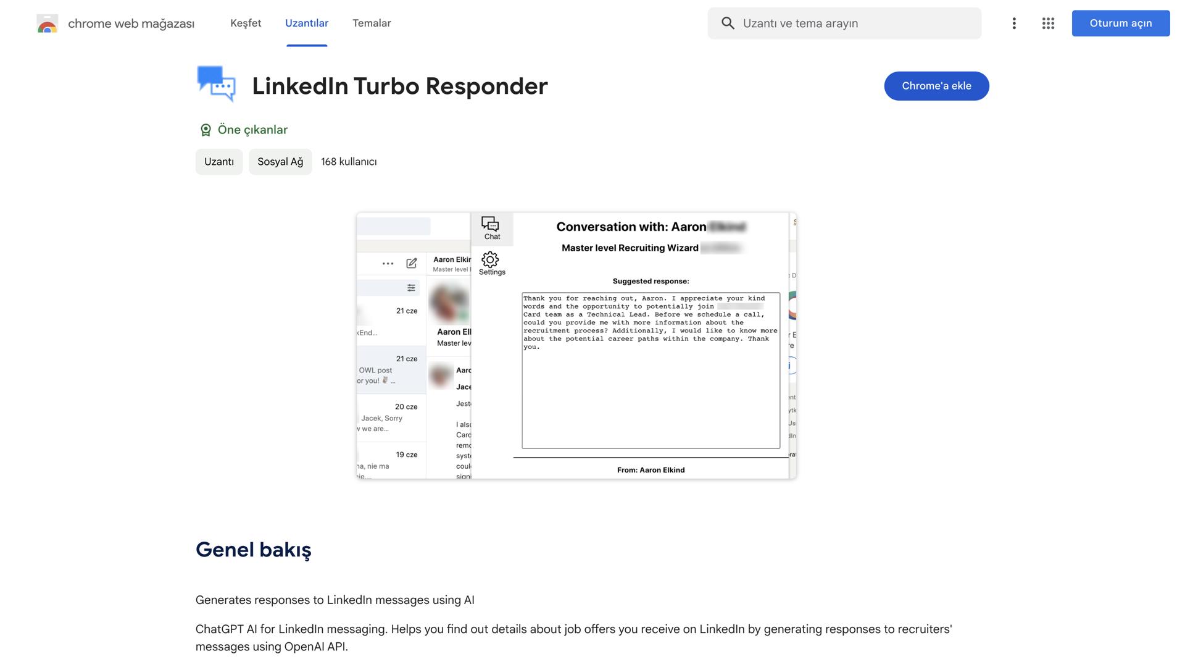Image resolution: width=1185 pixels, height=667 pixels.
Task: Click the LinkedIn Turbo Responder chat-bubble icon
Action: point(215,85)
